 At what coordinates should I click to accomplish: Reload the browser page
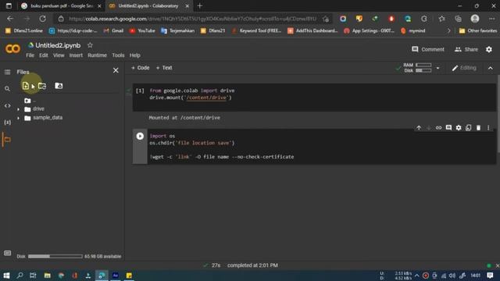click(x=42, y=19)
